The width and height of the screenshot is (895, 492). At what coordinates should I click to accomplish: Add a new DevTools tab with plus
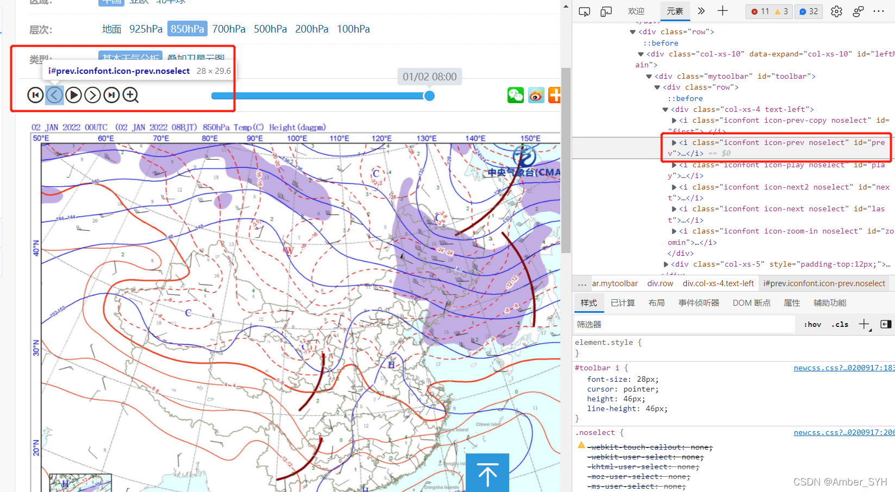point(723,11)
